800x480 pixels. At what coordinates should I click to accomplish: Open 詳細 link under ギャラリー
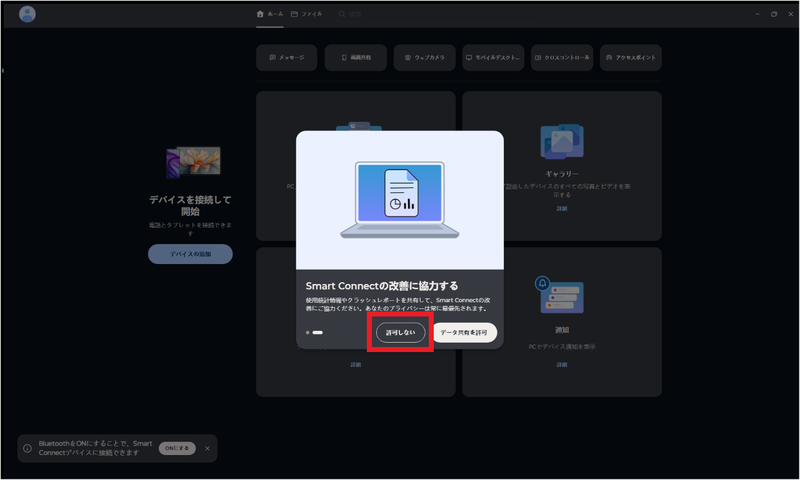point(561,208)
